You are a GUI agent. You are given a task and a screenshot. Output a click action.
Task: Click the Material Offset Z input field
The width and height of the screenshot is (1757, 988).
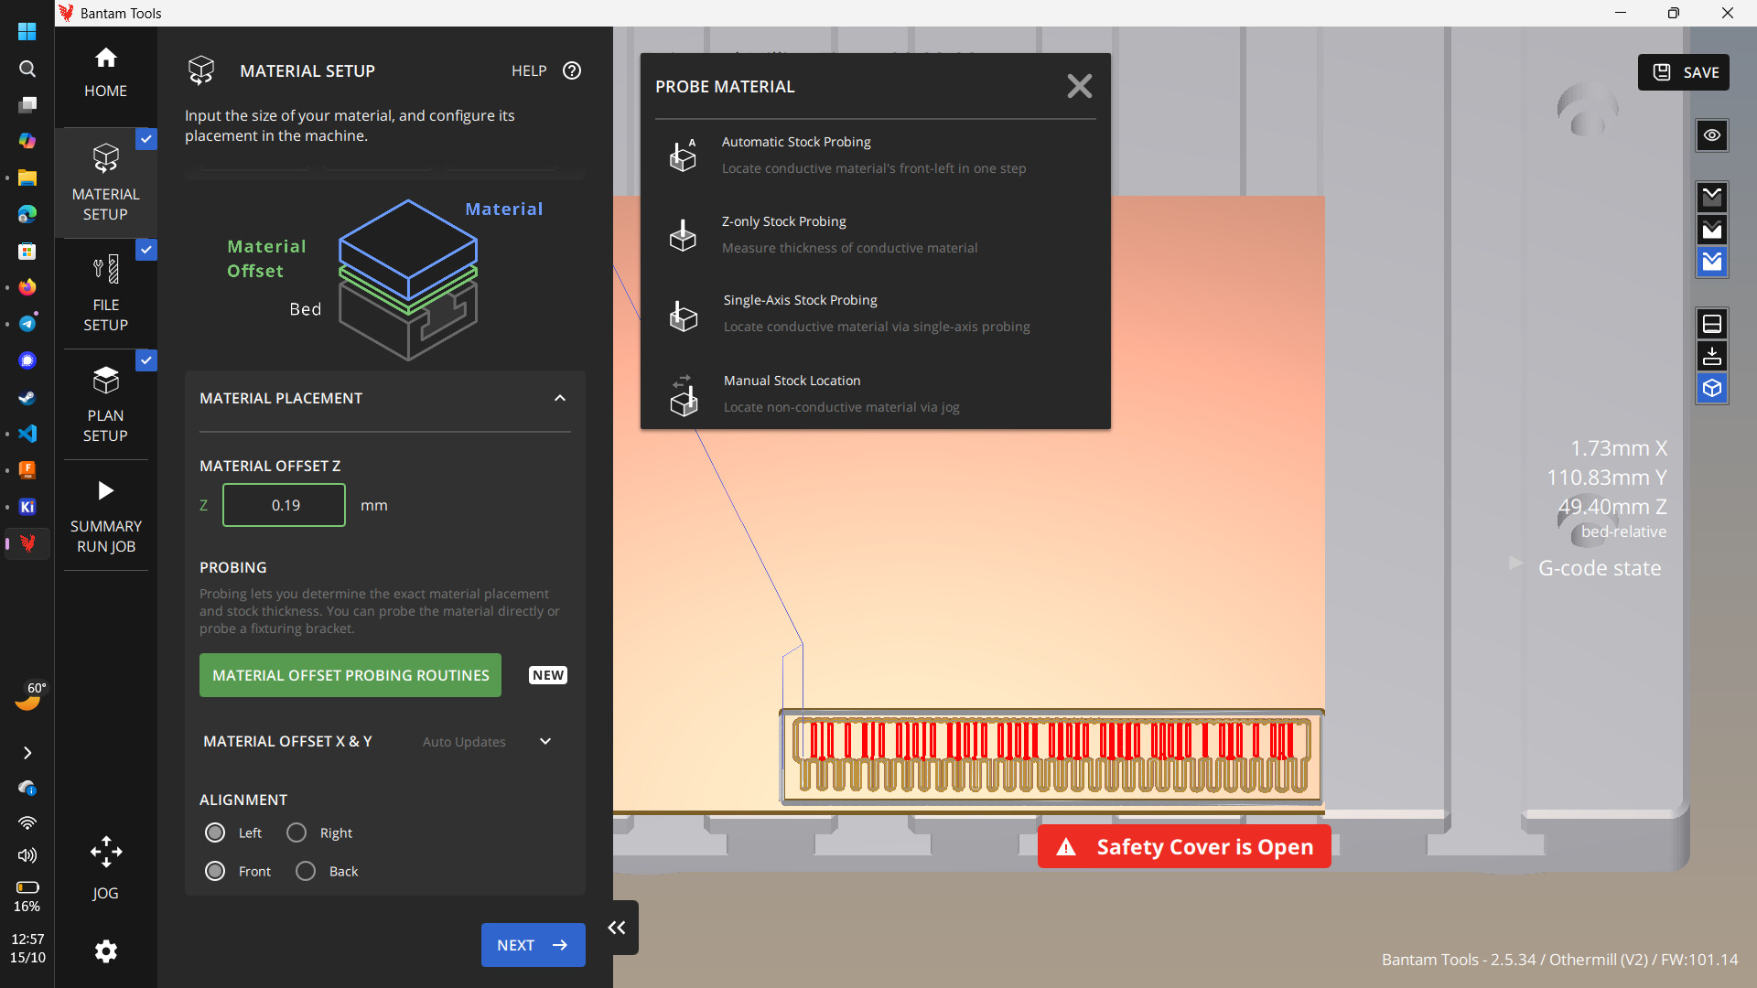(284, 505)
